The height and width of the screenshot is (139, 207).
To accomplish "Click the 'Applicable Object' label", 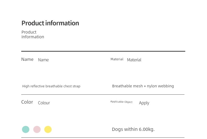I will pyautogui.click(x=121, y=102).
